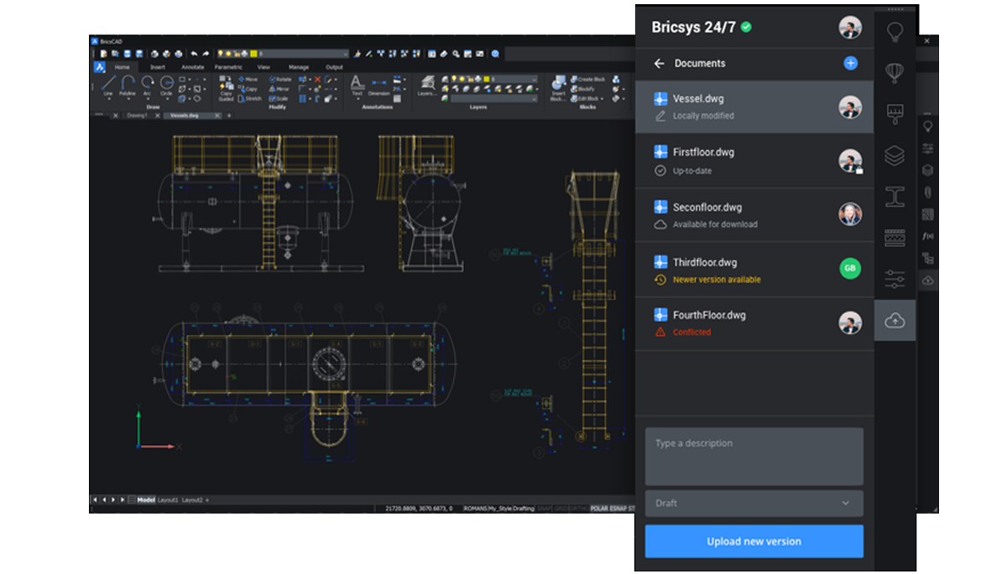Switch to the Drawing1 document tab
The width and height of the screenshot is (1007, 574).
[137, 116]
